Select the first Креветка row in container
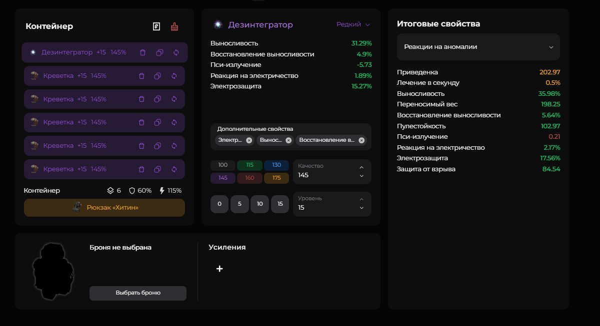Screen dimensions: 600x326 [80, 76]
